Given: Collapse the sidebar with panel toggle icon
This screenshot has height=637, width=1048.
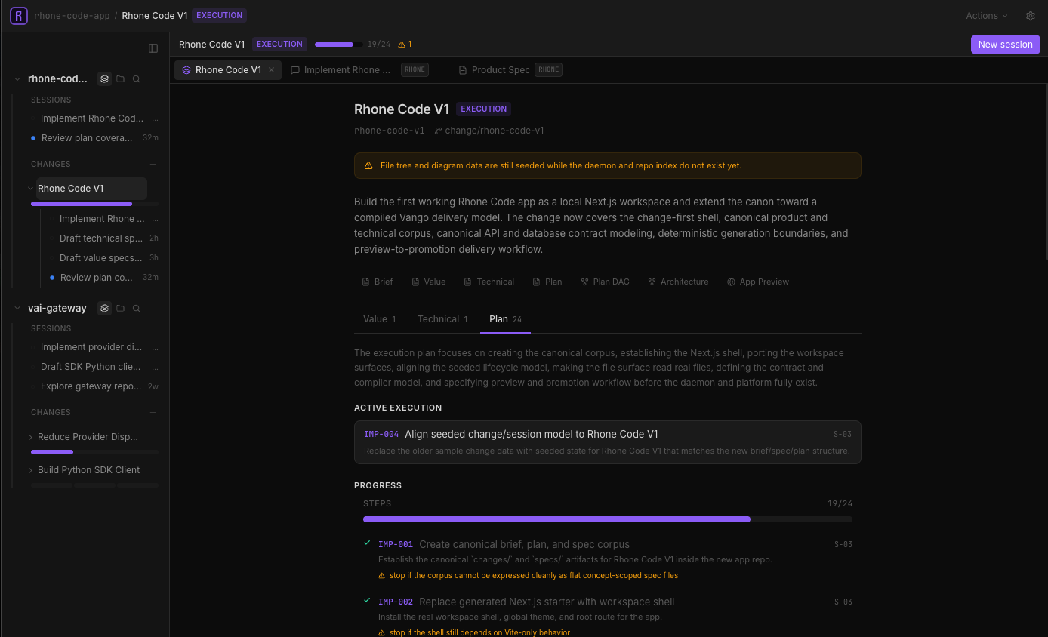Looking at the screenshot, I should tap(153, 48).
